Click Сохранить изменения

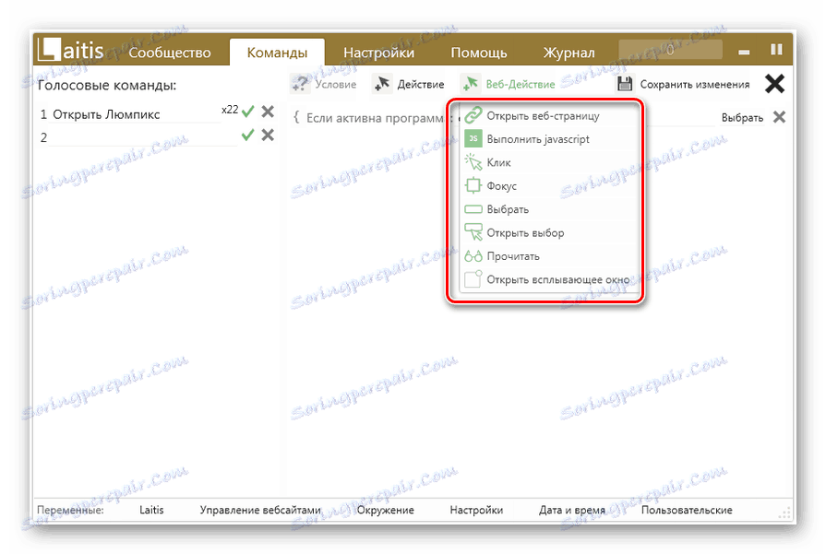tap(683, 84)
